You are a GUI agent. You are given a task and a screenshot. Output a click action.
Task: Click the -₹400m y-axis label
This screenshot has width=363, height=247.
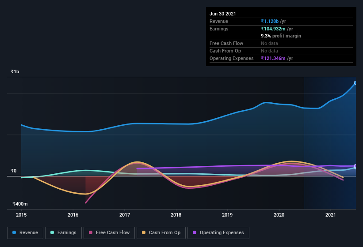click(19, 204)
